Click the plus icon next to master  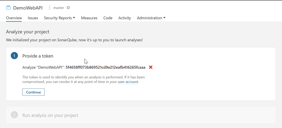68,8
